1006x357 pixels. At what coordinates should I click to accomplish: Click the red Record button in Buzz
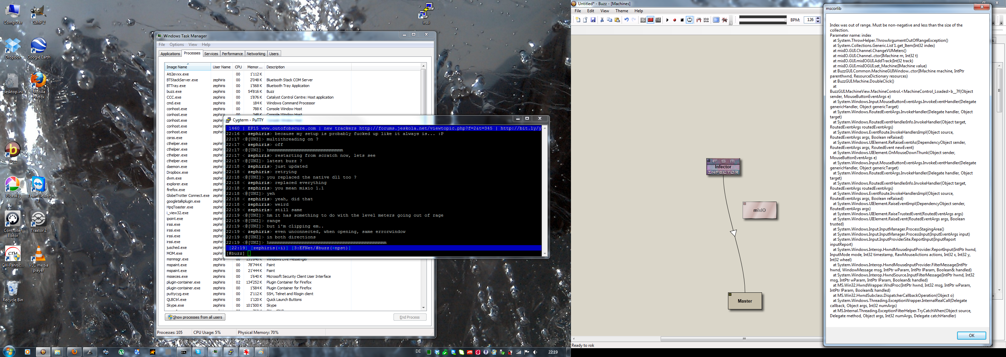674,20
